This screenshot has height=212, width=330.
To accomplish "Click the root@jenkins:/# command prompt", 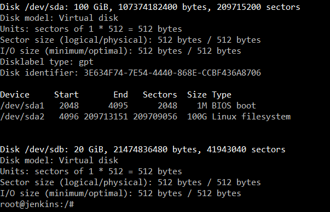I will (37, 204).
